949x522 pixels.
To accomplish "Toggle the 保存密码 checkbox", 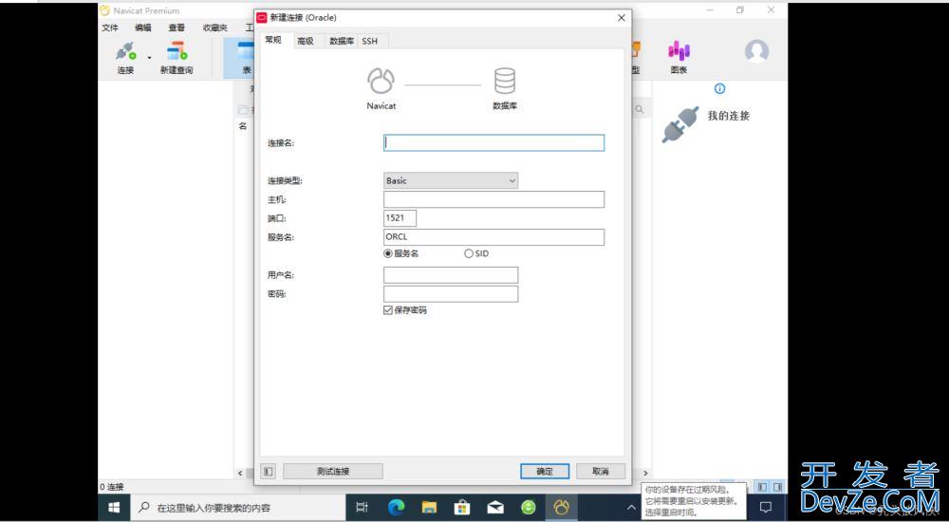I will [388, 310].
